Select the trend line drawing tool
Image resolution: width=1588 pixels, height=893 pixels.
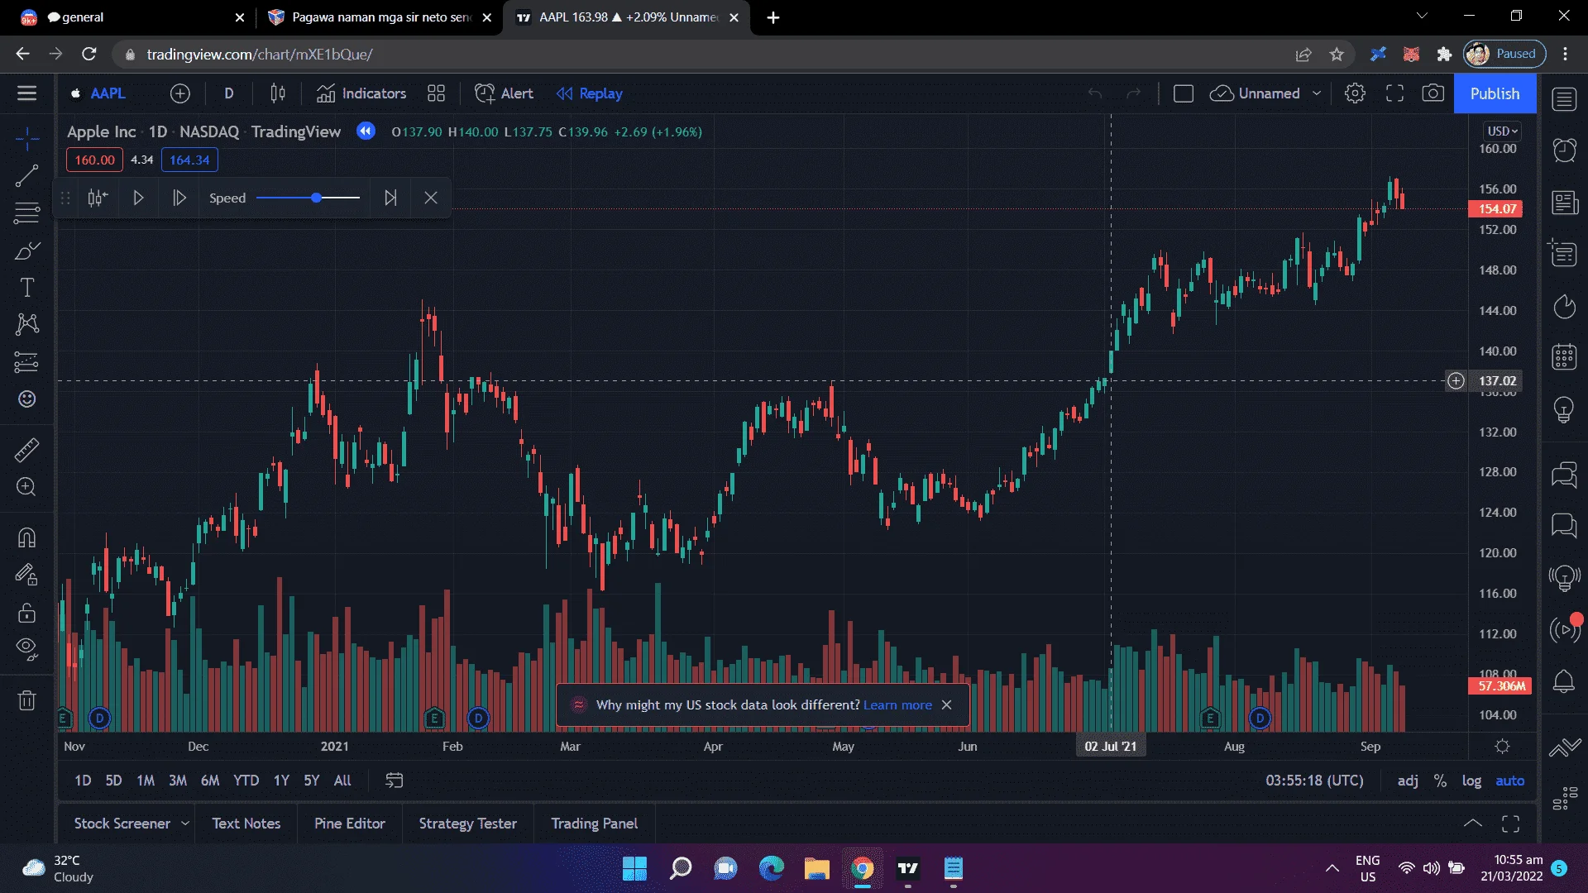[26, 175]
